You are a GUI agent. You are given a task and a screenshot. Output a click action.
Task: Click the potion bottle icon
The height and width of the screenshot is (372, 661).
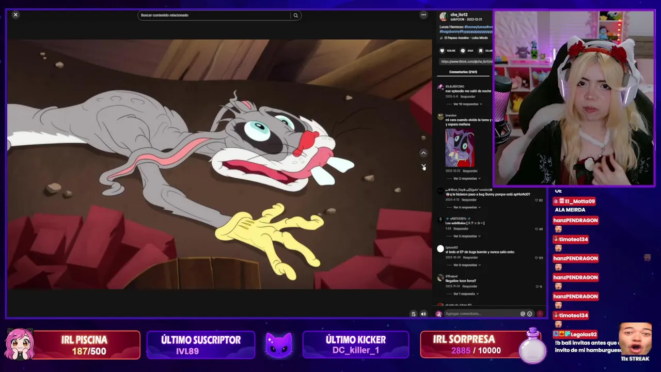(532, 346)
